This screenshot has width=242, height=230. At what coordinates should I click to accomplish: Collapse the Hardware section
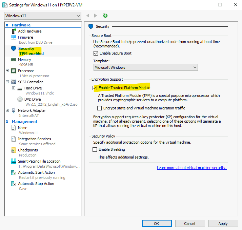7,25
